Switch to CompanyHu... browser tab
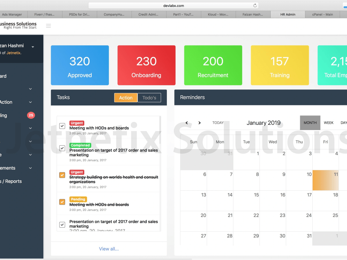This screenshot has width=347, height=260. pos(114,14)
